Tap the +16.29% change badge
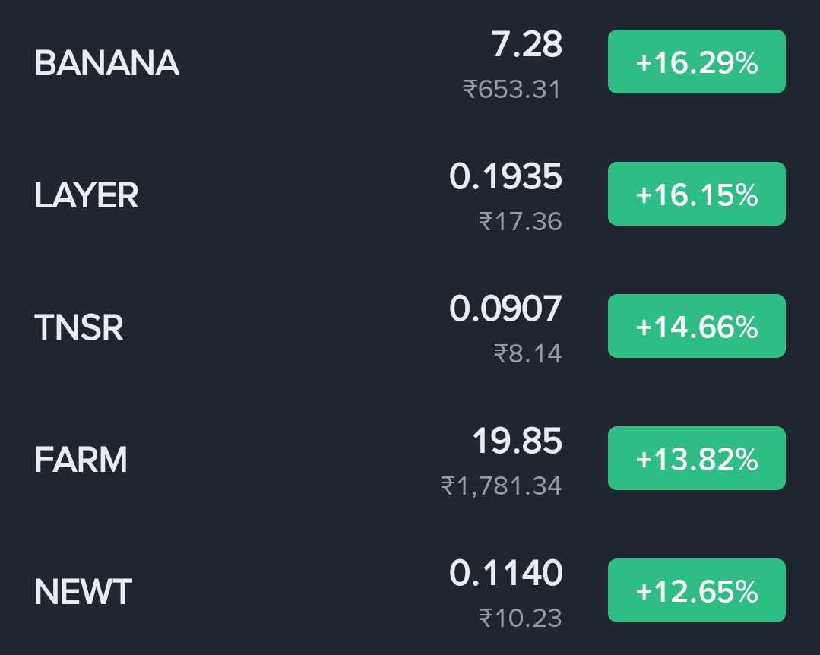 [x=697, y=62]
